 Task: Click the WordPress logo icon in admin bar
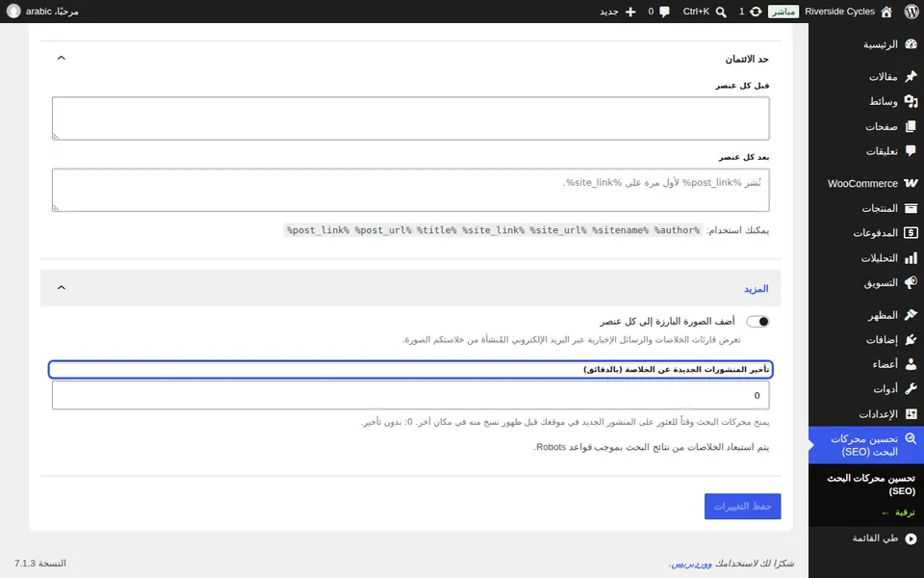coord(911,12)
